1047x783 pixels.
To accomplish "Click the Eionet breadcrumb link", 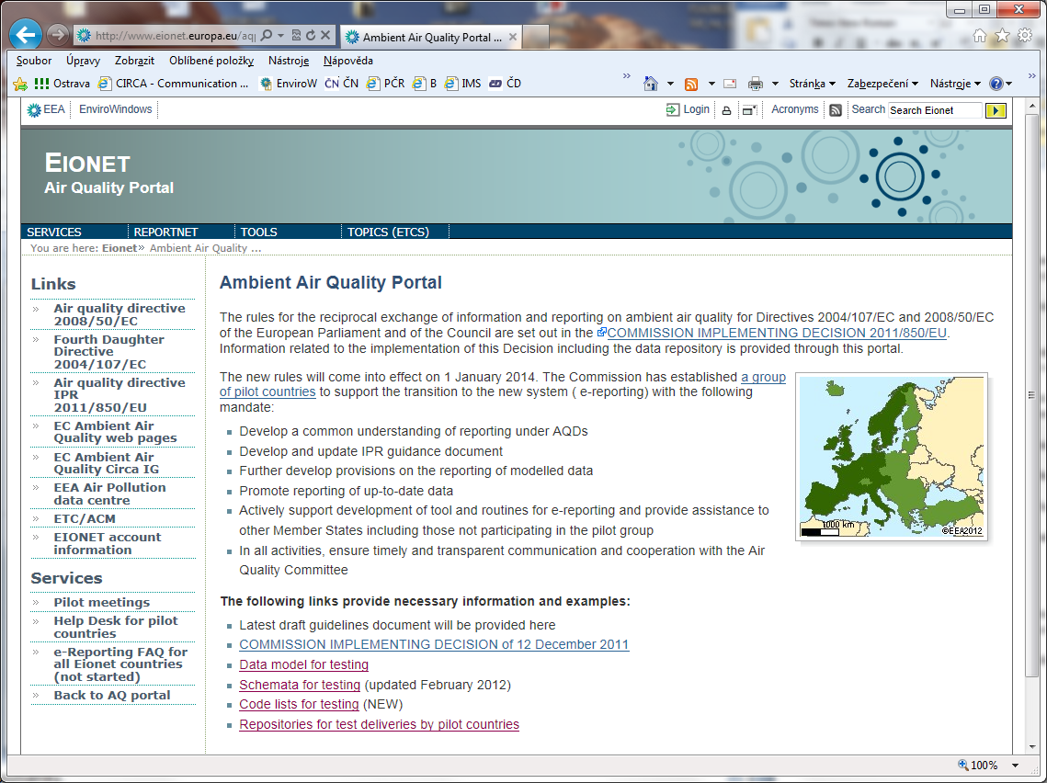I will point(119,247).
